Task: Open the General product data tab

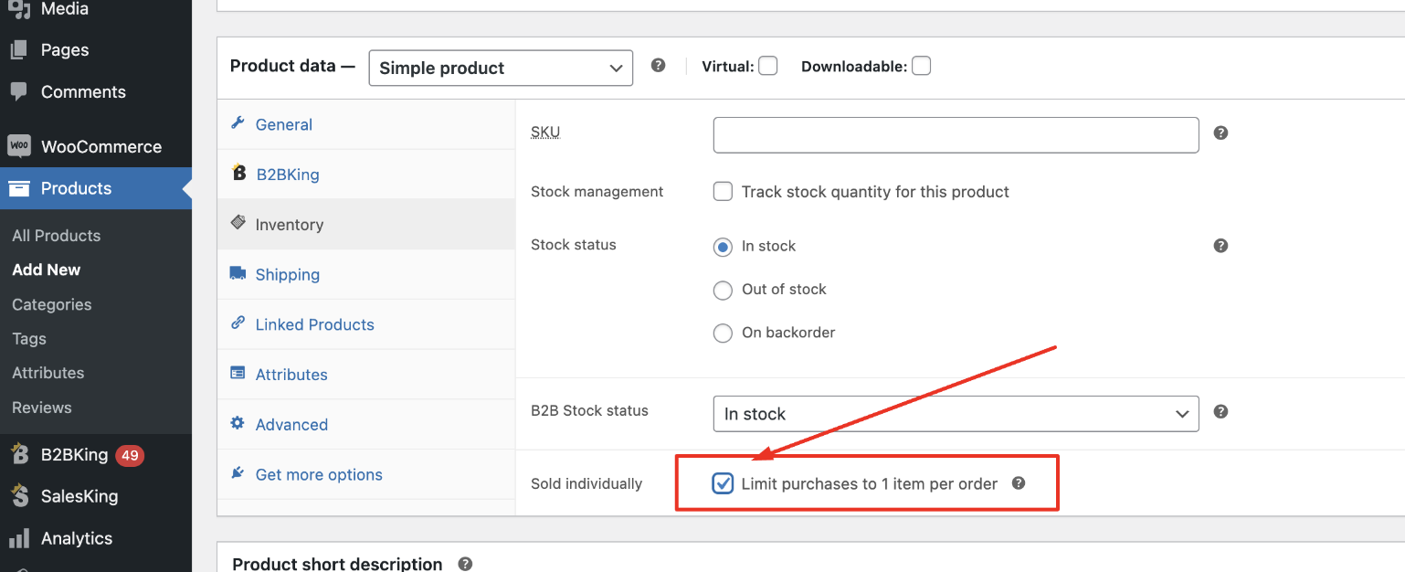Action: coord(366,124)
